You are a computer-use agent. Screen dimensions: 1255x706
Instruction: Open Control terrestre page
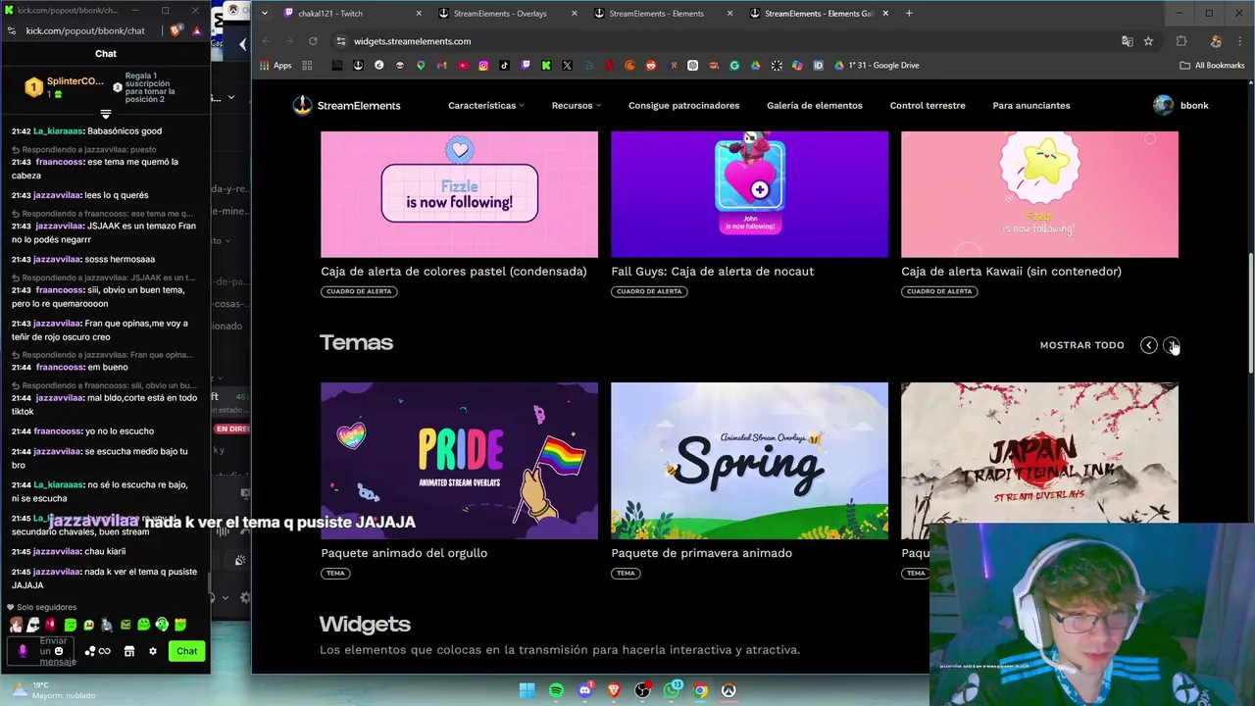(x=928, y=105)
